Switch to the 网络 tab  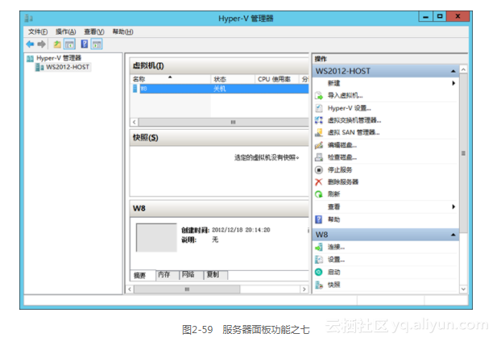pyautogui.click(x=191, y=275)
